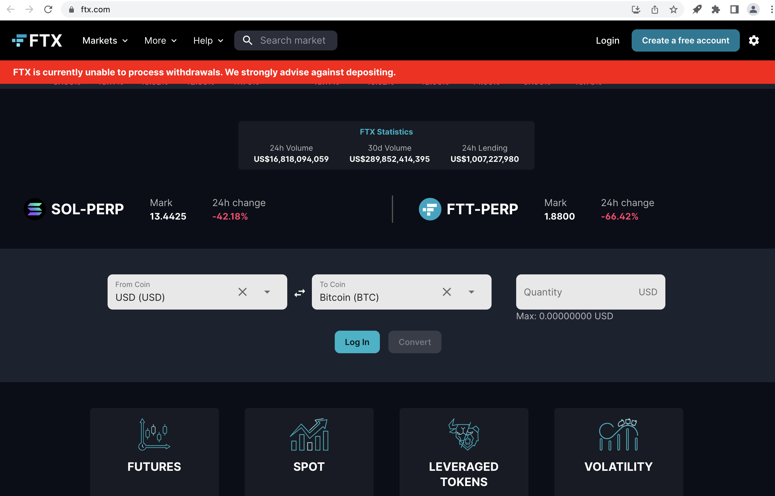Clear the To Coin Bitcoin selection
The height and width of the screenshot is (496, 775).
(447, 292)
